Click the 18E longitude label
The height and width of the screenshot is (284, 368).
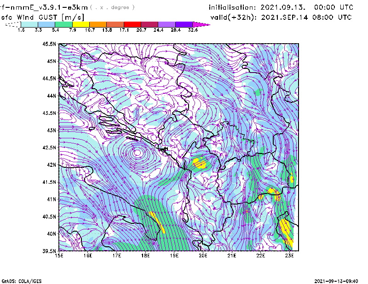(145, 256)
